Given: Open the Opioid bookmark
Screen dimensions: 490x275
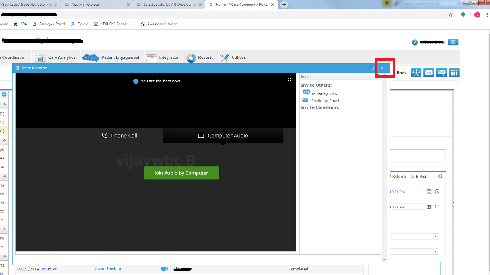Looking at the screenshot, I should [x=80, y=24].
